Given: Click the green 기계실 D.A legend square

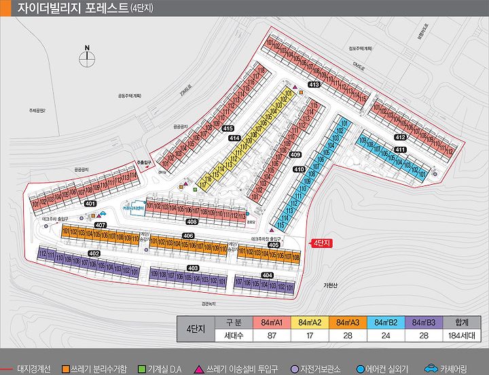Looking at the screenshot, I should tap(141, 369).
